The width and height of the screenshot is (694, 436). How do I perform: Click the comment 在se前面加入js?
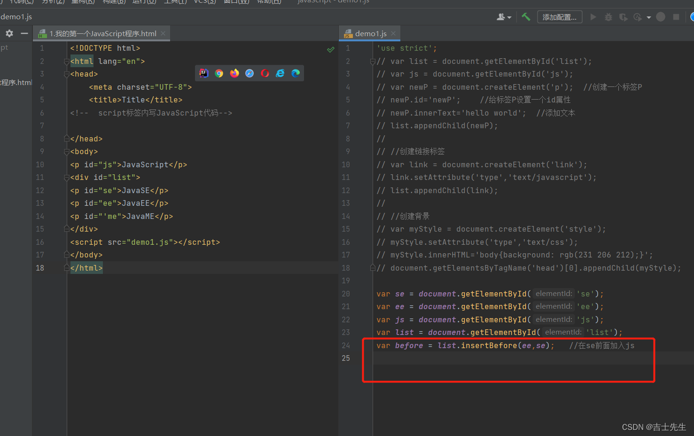(x=602, y=345)
